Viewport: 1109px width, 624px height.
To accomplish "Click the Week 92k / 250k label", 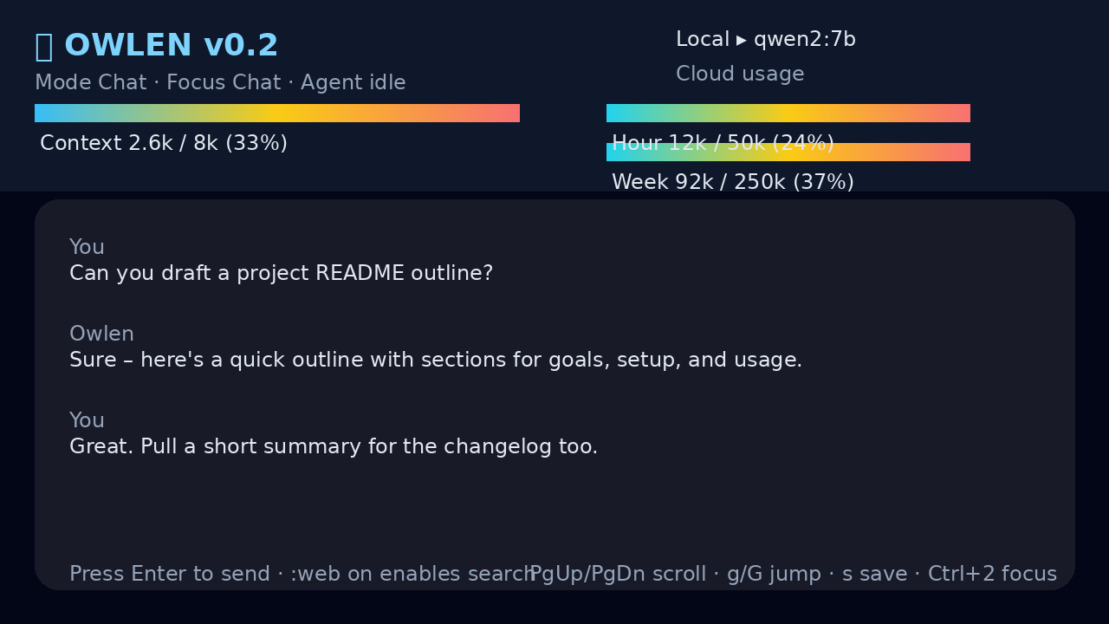I will pyautogui.click(x=733, y=183).
